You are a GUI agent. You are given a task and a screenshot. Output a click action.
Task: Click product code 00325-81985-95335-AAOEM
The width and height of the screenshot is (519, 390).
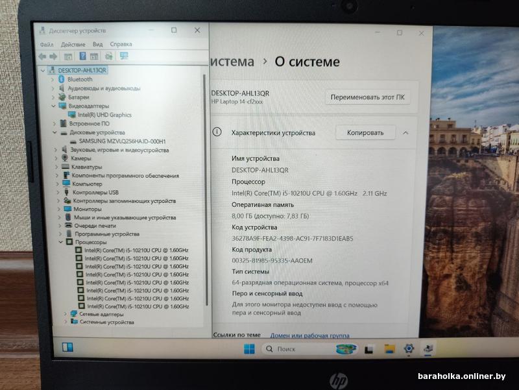(272, 261)
